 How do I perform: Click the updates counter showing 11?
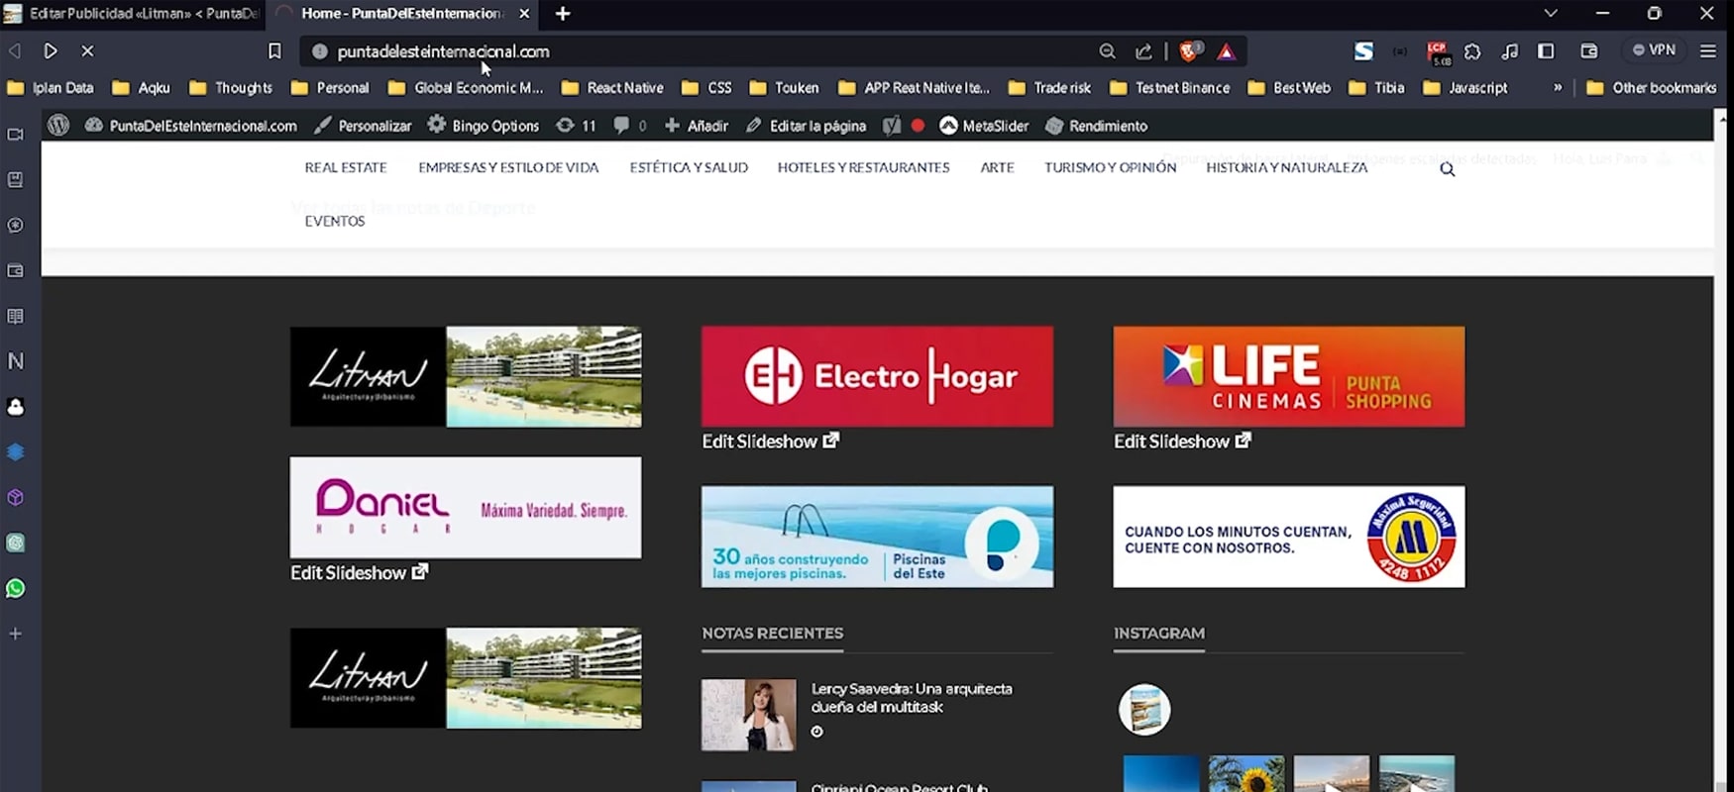(x=577, y=126)
